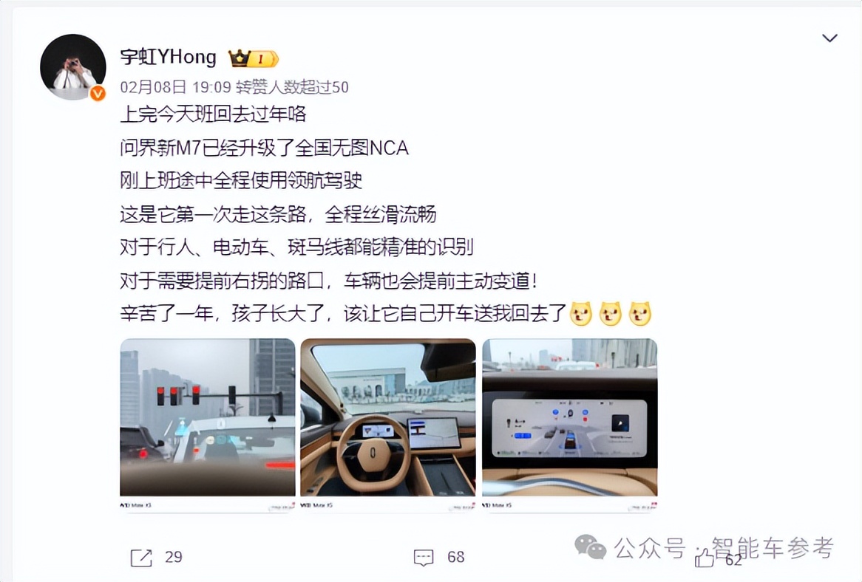Open 宇虹YHong profile avatar
Image resolution: width=862 pixels, height=582 pixels.
pyautogui.click(x=73, y=67)
